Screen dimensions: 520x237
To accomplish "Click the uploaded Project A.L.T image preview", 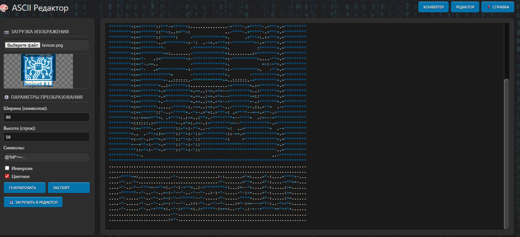I will [38, 71].
